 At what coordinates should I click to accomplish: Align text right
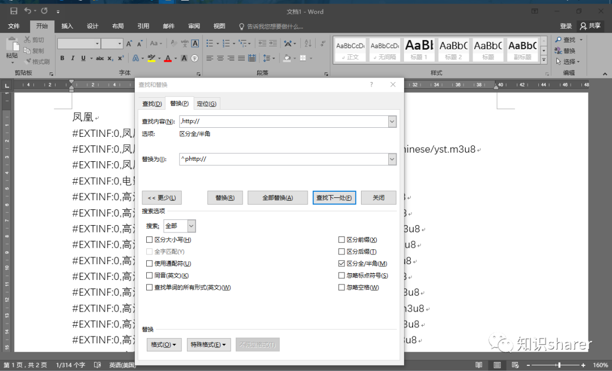pos(231,58)
